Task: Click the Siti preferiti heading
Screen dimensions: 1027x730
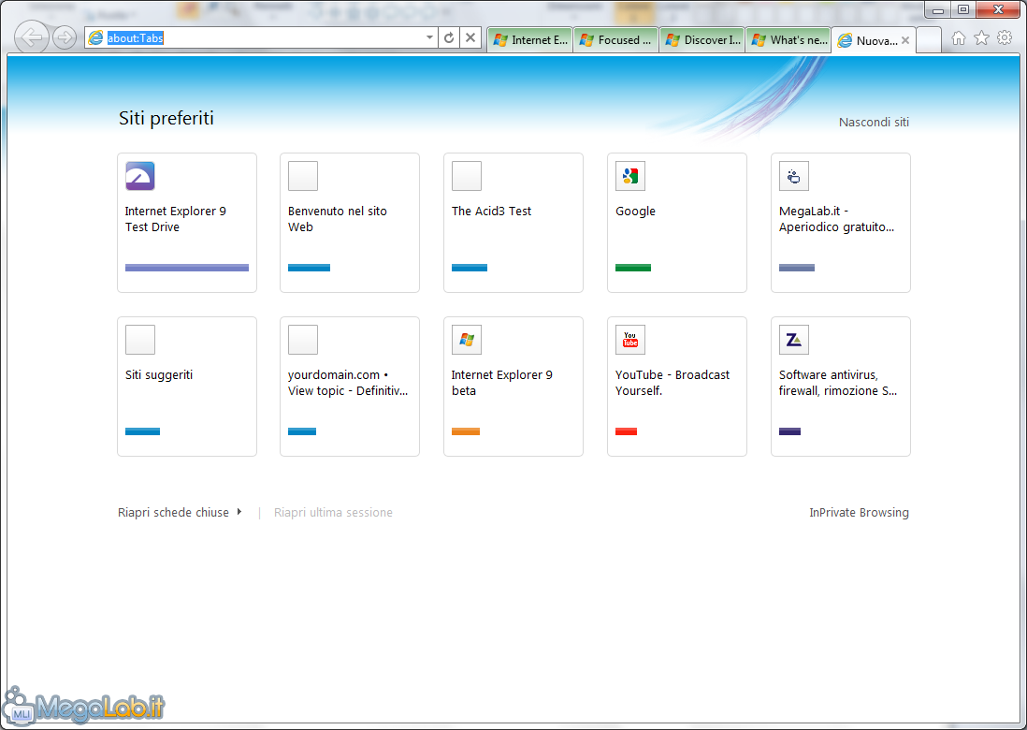Action: click(166, 118)
